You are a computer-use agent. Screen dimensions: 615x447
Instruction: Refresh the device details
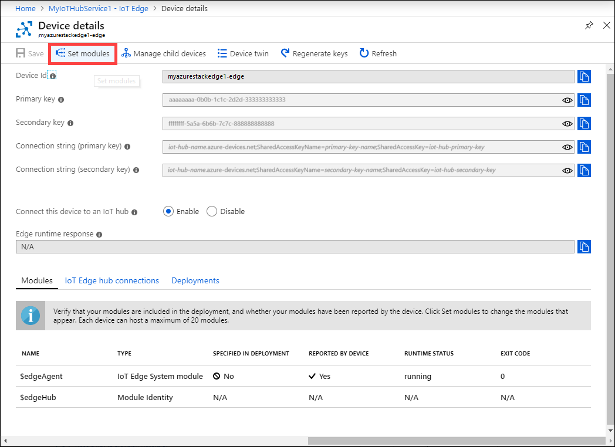378,53
